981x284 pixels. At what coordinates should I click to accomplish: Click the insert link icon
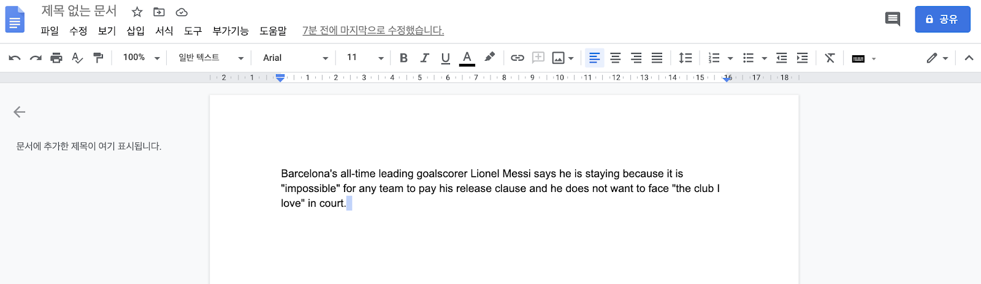(x=517, y=58)
